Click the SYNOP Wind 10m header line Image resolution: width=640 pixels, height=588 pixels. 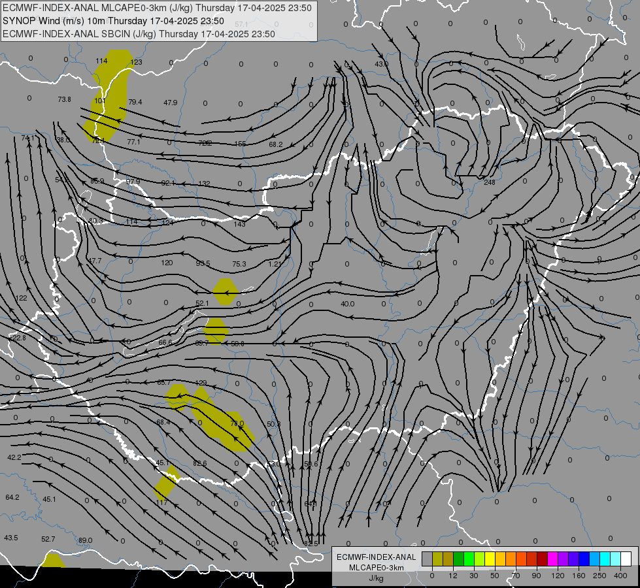113,21
